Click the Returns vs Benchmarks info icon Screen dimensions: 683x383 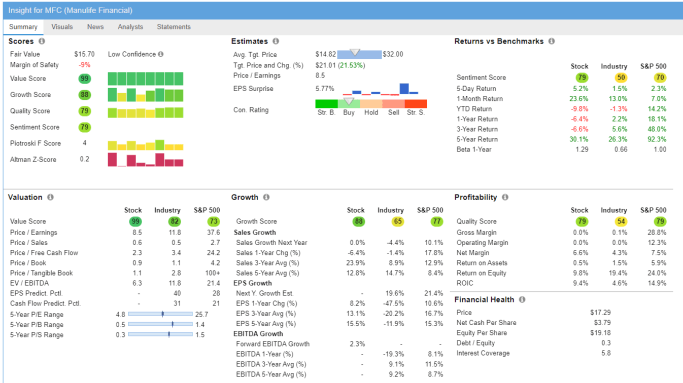point(552,41)
